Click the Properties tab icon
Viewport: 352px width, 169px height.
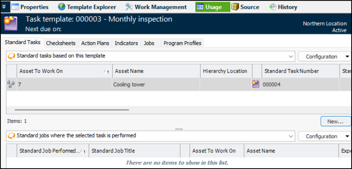point(15,7)
